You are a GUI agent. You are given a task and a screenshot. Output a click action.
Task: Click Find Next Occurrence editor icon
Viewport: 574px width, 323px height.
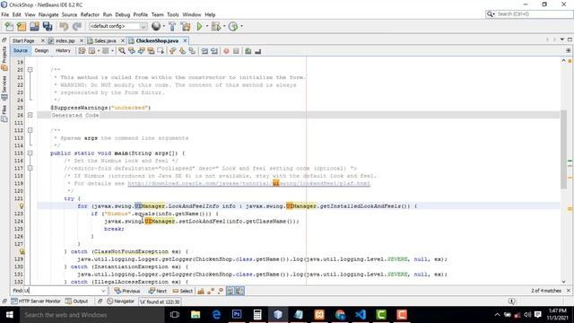click(x=142, y=51)
